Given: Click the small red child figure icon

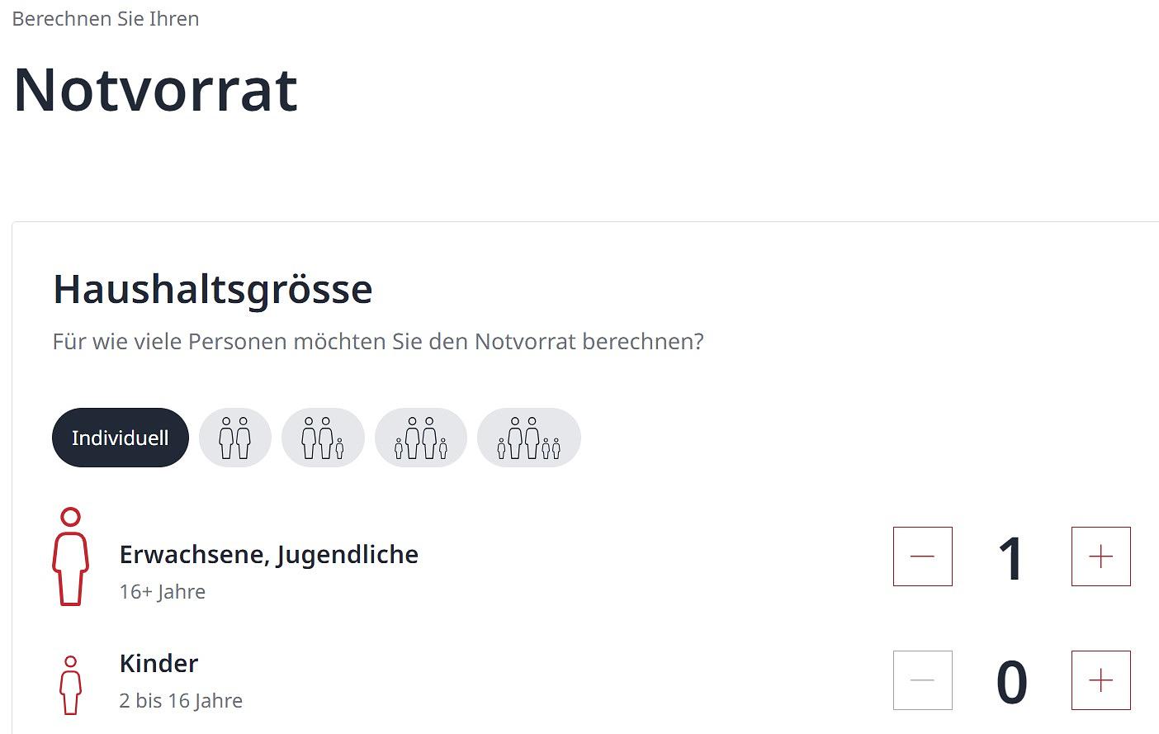Looking at the screenshot, I should [x=71, y=684].
